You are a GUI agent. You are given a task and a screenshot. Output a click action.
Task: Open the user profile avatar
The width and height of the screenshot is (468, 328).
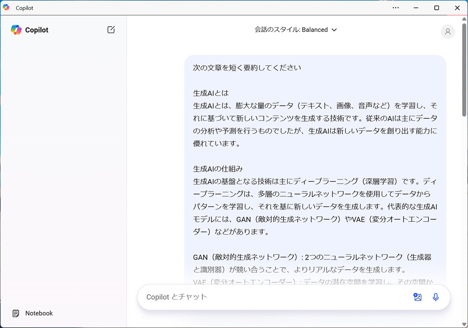tap(448, 32)
